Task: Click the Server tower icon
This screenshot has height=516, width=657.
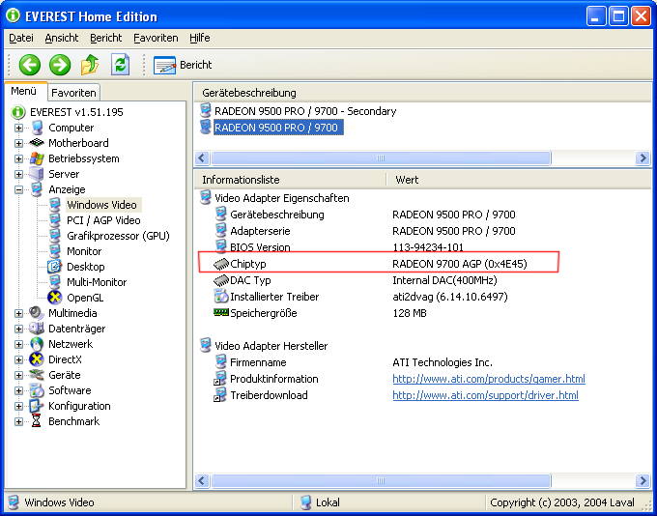Action: pyautogui.click(x=37, y=174)
